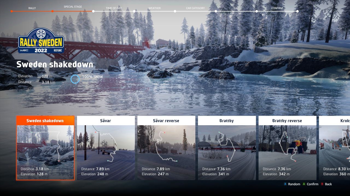Click the Rally Sweden 2022 logo badge

41,41
